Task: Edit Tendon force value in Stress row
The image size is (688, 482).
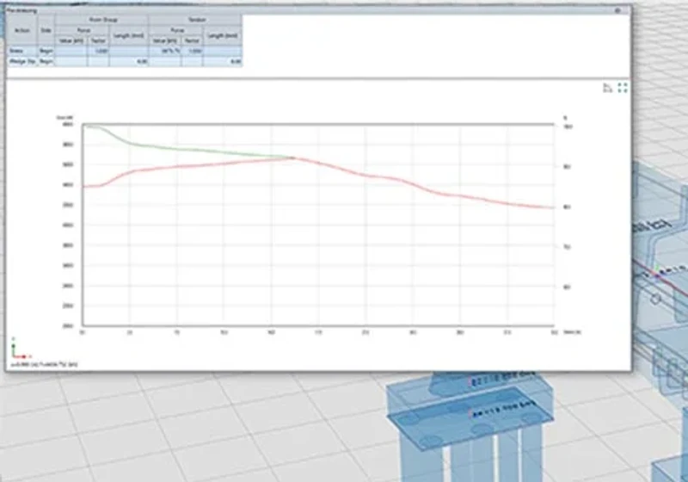Action: [x=164, y=51]
